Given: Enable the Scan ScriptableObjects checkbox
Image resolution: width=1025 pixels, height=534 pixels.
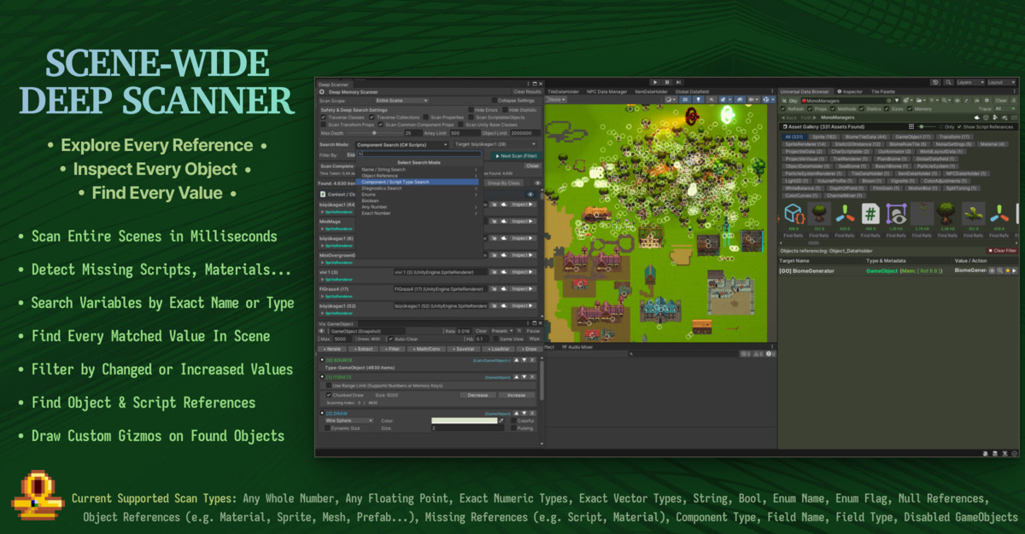Looking at the screenshot, I should 471,117.
